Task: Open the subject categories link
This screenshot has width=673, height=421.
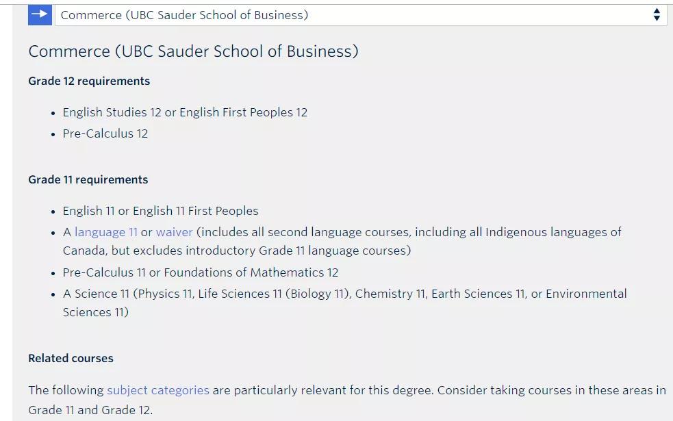Action: [x=157, y=390]
